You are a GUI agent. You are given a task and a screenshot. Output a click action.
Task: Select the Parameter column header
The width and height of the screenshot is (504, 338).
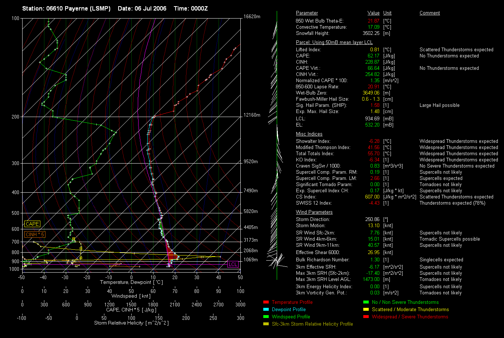point(307,13)
